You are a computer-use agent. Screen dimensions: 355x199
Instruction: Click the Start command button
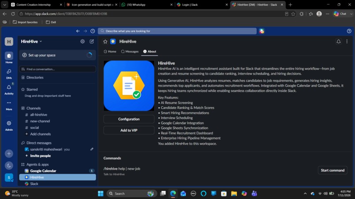(x=333, y=170)
